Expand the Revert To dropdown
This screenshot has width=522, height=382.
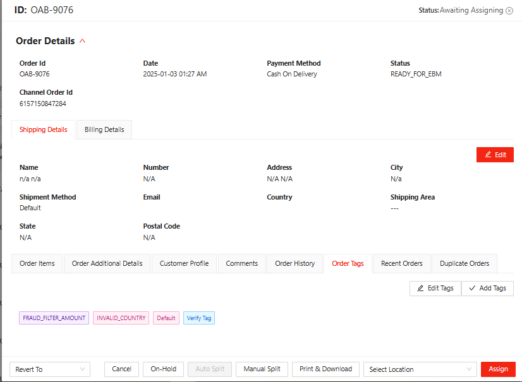pyautogui.click(x=50, y=369)
